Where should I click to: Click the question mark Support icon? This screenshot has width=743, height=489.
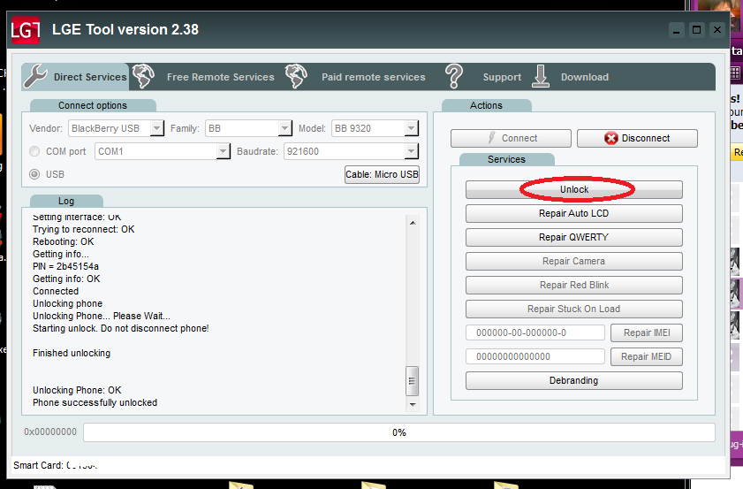[454, 76]
